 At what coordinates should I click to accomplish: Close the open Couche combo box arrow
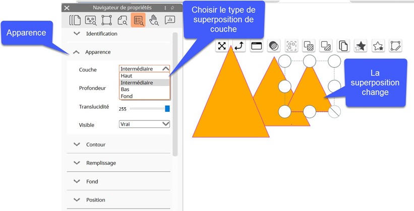pyautogui.click(x=165, y=68)
